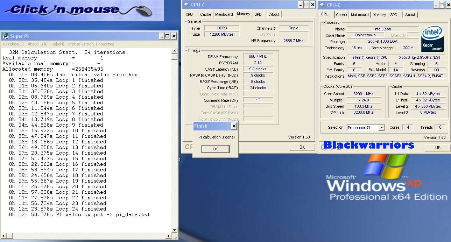Select Memory tab in left CPU-Z window
The width and height of the screenshot is (451, 242).
point(244,14)
